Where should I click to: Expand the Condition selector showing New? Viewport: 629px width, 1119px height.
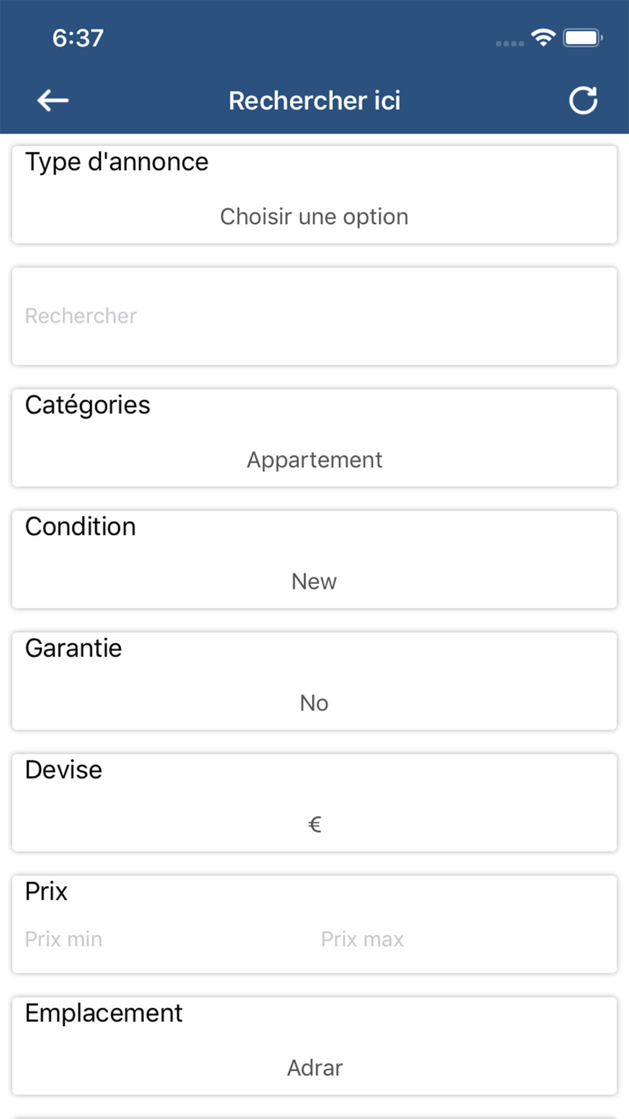(314, 582)
